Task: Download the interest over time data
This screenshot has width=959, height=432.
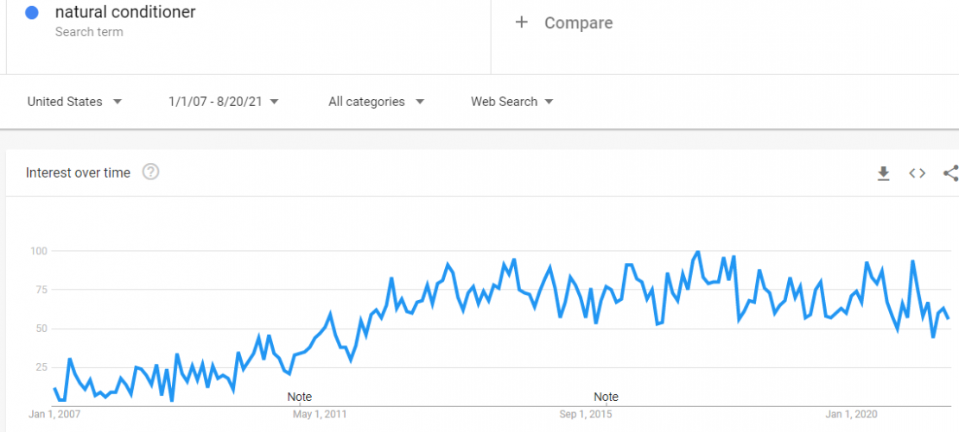Action: click(883, 174)
